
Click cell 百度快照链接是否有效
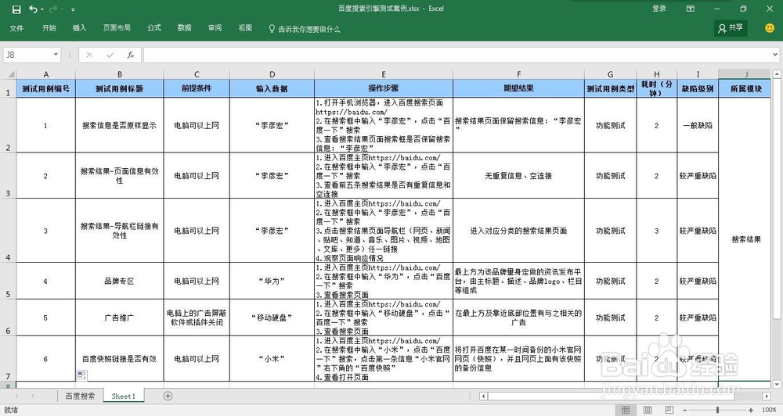pyautogui.click(x=119, y=359)
